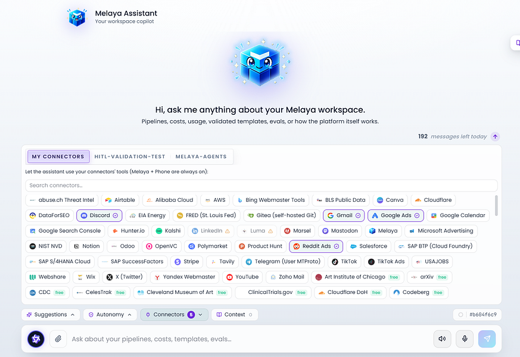Switch to the HITL-VALIDATION-TEST tab
Image resolution: width=520 pixels, height=357 pixels.
(130, 156)
